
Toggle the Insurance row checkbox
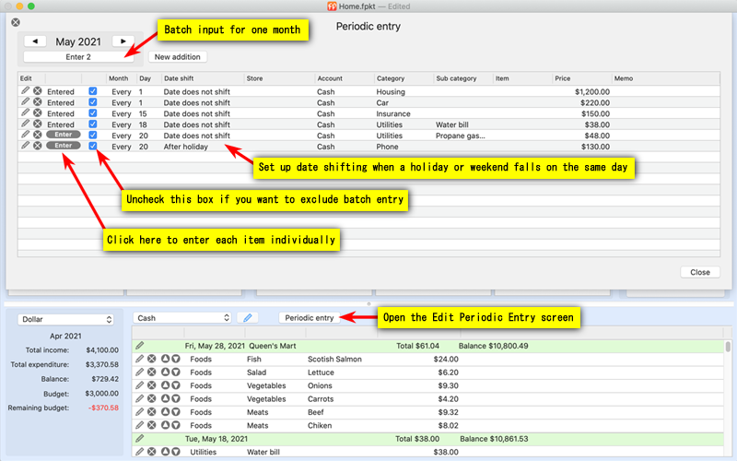(x=93, y=112)
